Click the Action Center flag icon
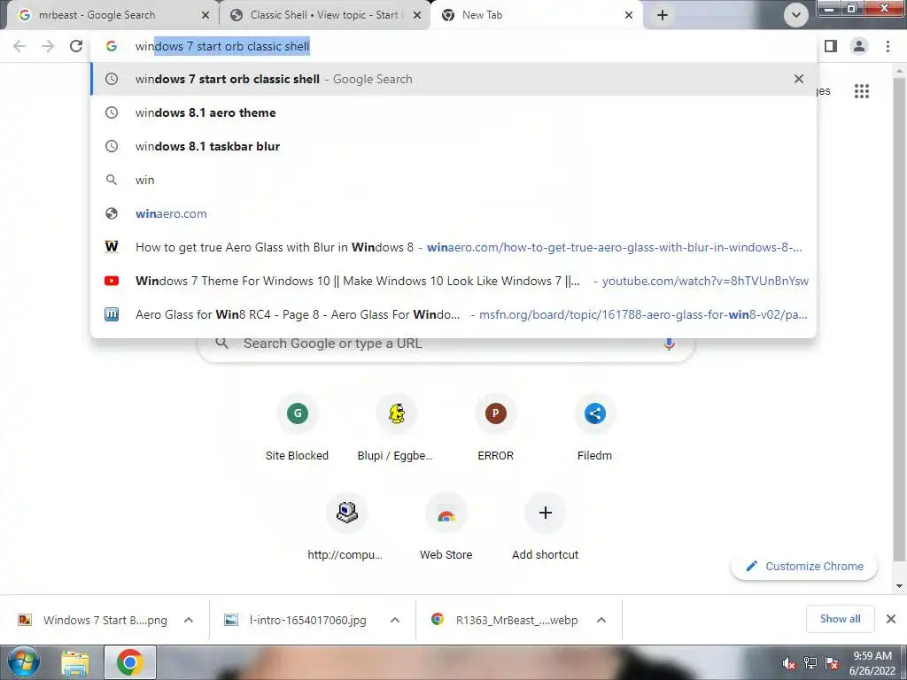 pyautogui.click(x=832, y=663)
